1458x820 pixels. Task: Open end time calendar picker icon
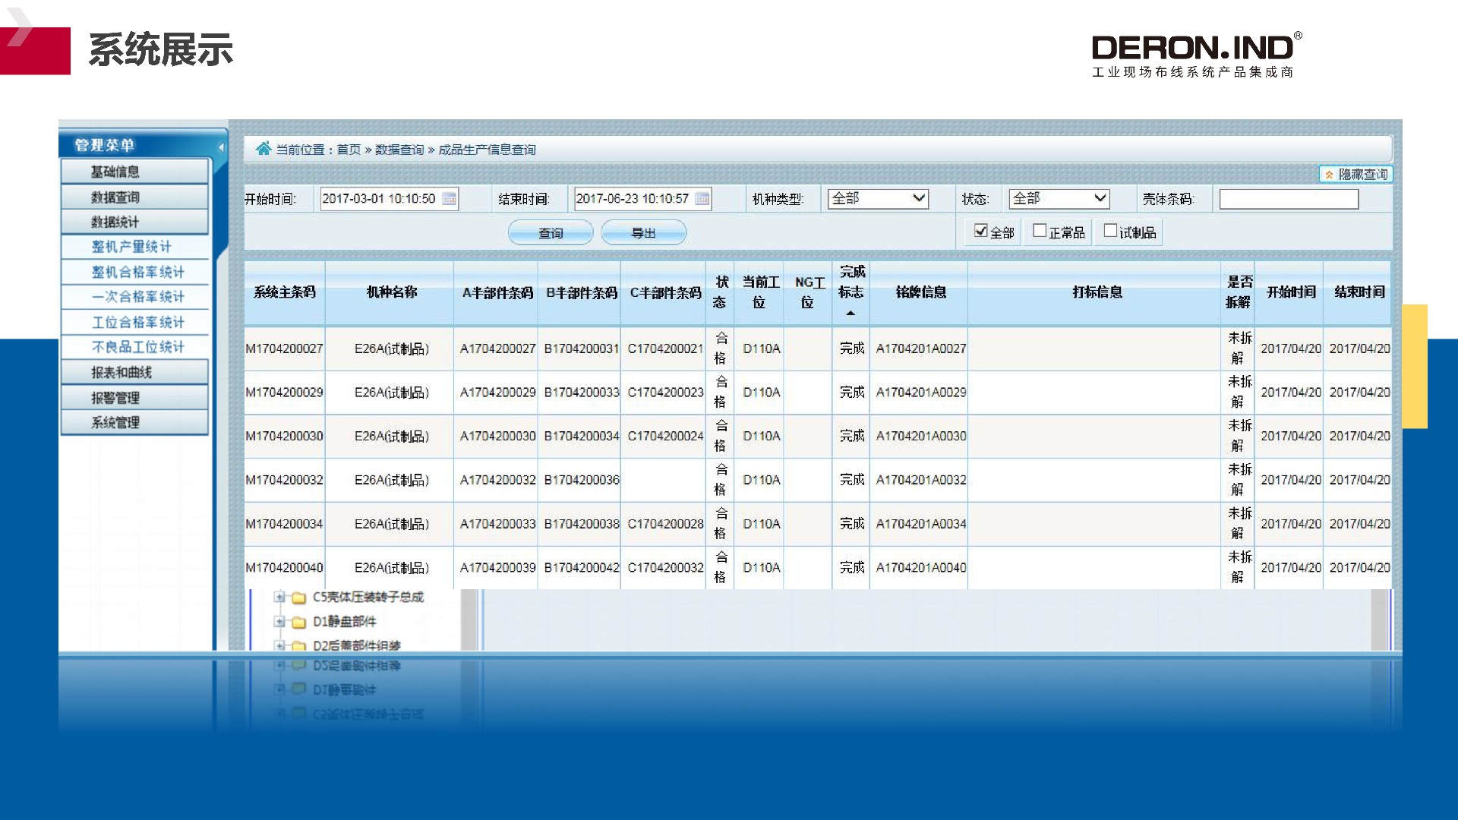pos(702,199)
